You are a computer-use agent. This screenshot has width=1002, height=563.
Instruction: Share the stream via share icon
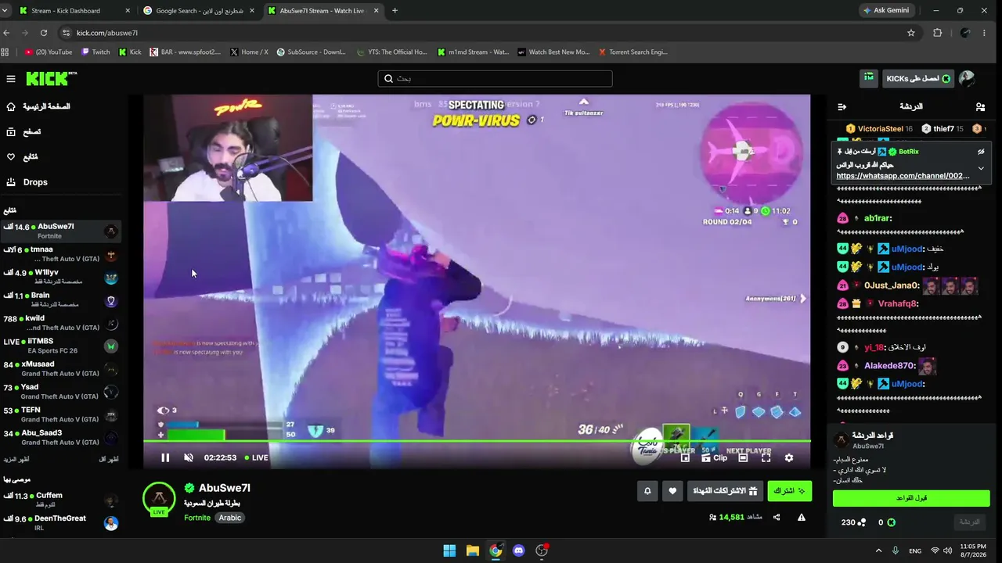click(x=777, y=517)
